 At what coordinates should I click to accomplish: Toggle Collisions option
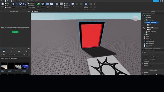point(31,3)
